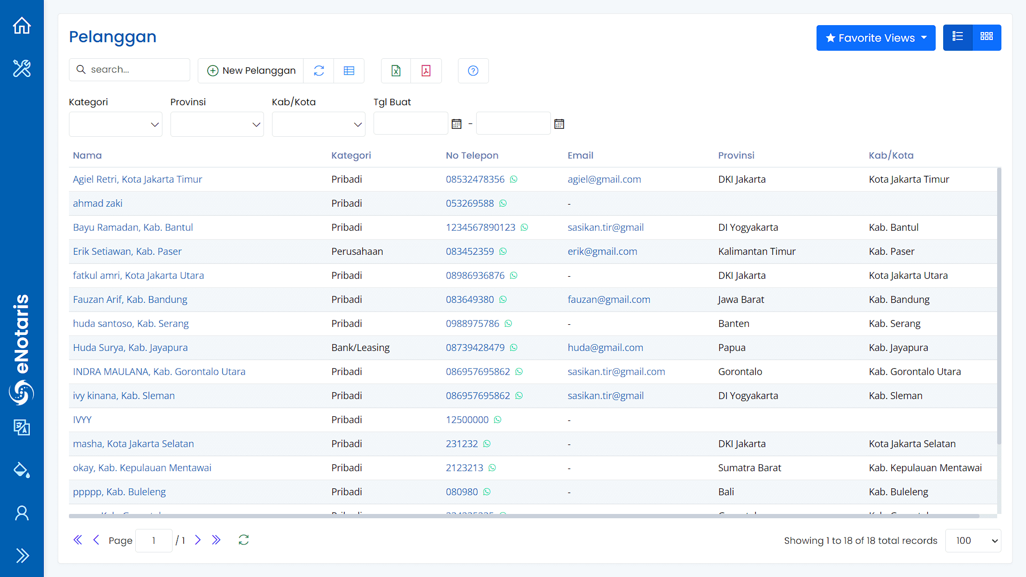Click Tgl Buat end date field
Screen dimensions: 1026x577
point(513,123)
